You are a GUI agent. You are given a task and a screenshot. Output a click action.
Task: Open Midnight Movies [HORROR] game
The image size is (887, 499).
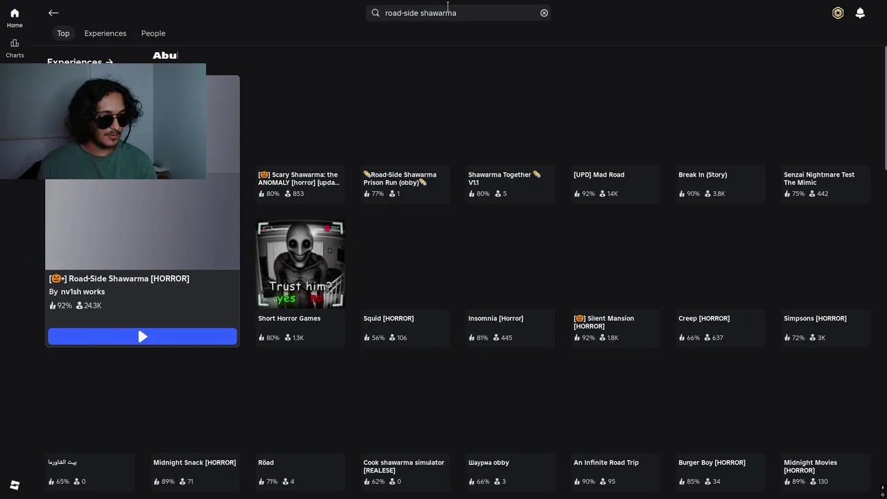(x=810, y=466)
